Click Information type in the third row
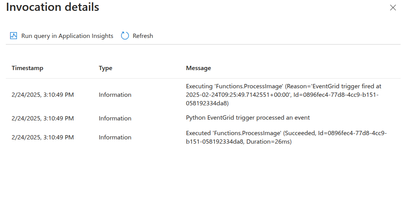This screenshot has height=206, width=406. [115, 137]
